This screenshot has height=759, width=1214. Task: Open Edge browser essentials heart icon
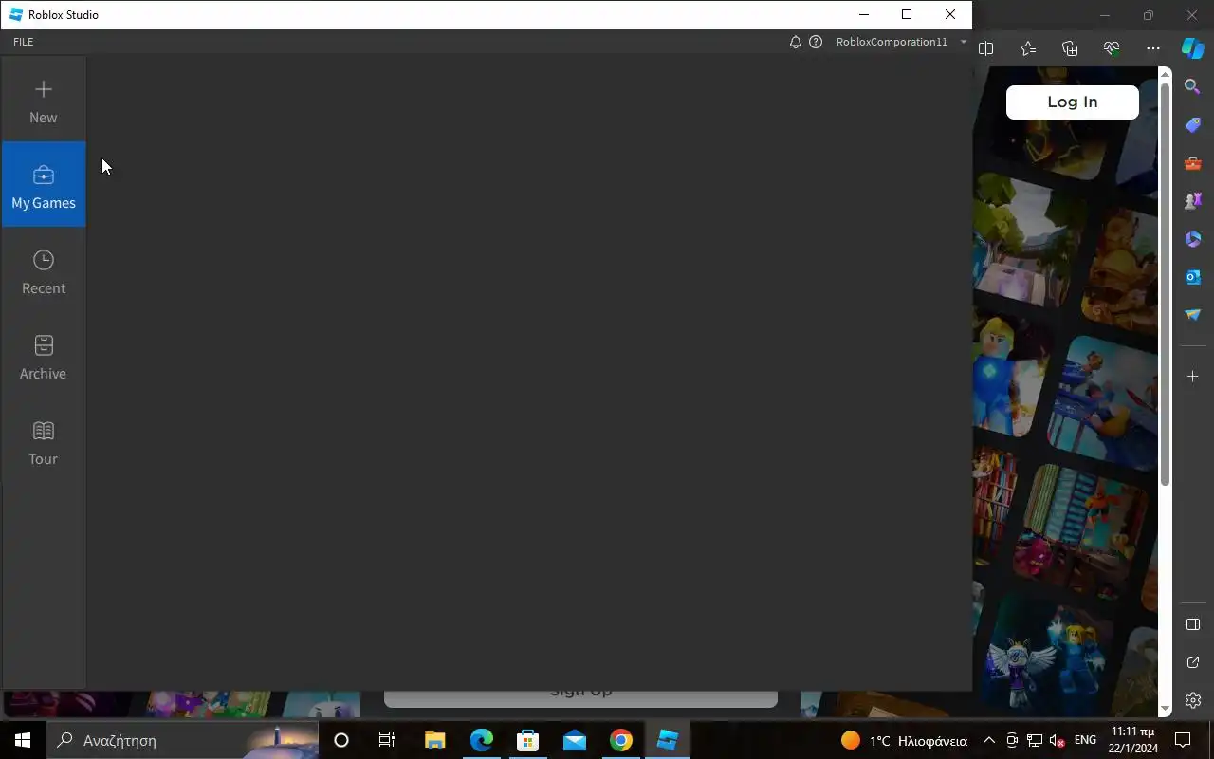(x=1112, y=48)
